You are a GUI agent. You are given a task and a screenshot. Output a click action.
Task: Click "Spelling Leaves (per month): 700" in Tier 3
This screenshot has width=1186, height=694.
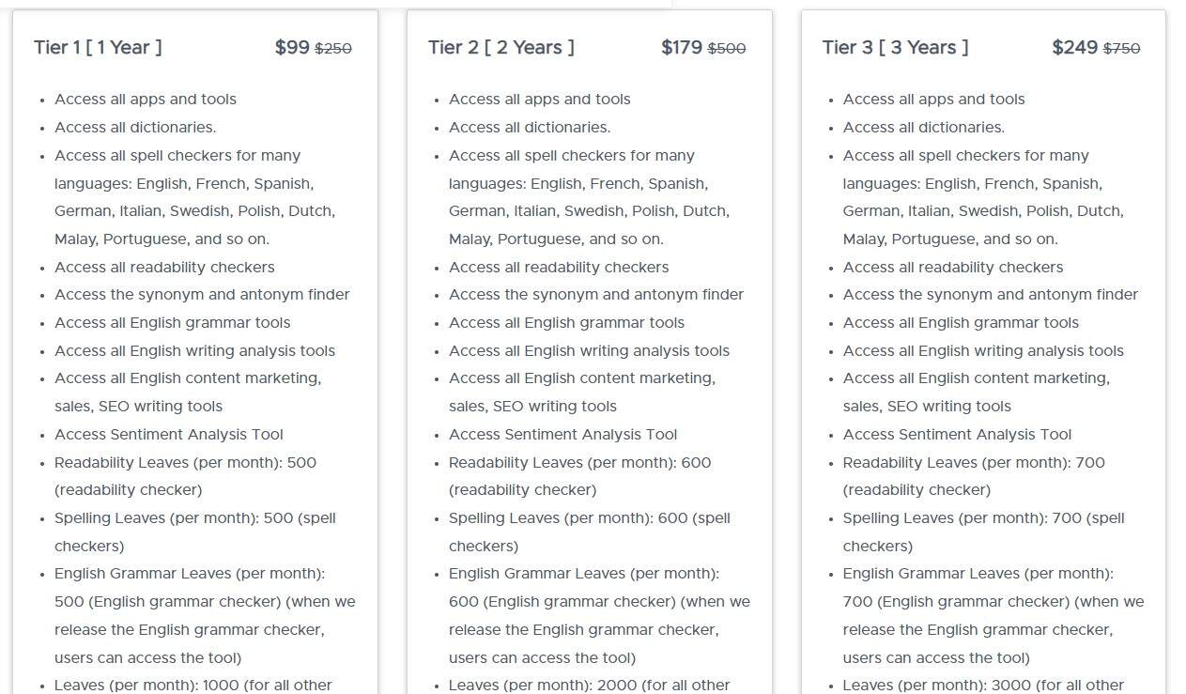coord(983,517)
